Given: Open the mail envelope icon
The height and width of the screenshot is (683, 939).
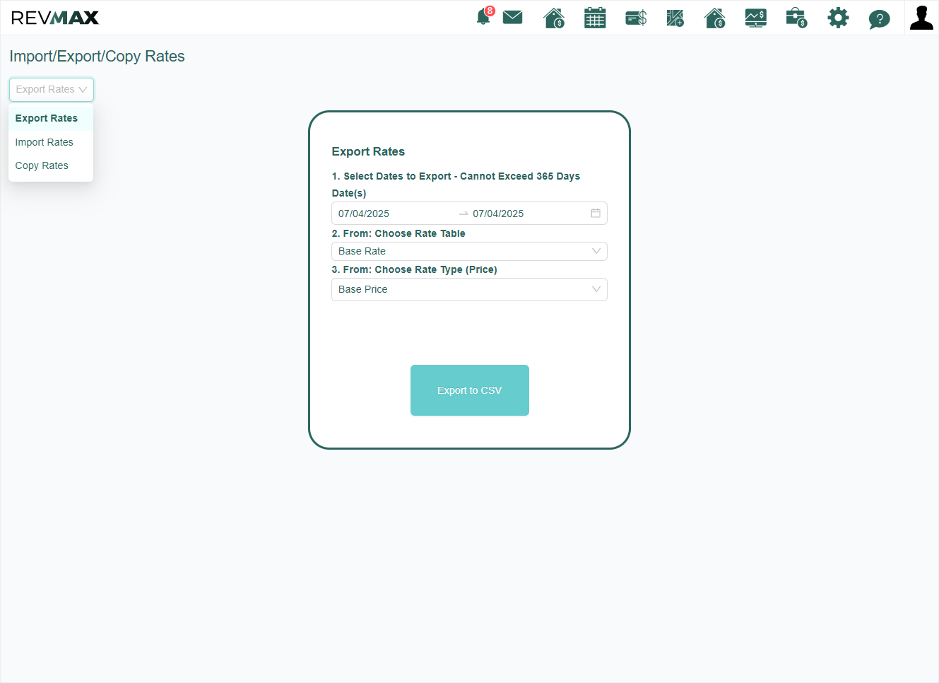Looking at the screenshot, I should click(513, 17).
